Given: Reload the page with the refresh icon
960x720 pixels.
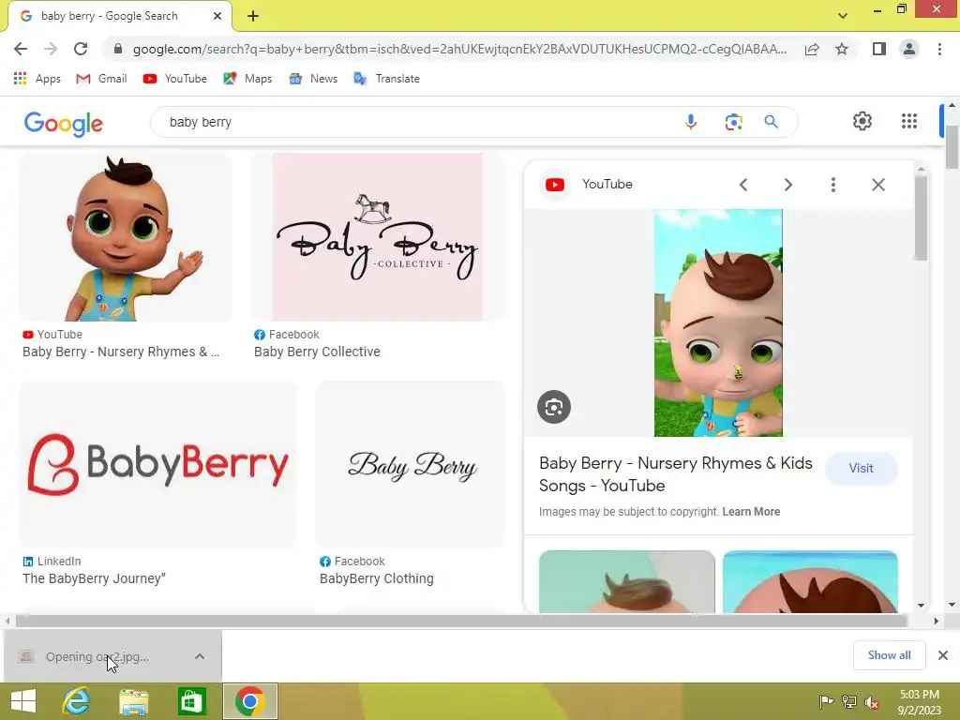Looking at the screenshot, I should tap(81, 49).
